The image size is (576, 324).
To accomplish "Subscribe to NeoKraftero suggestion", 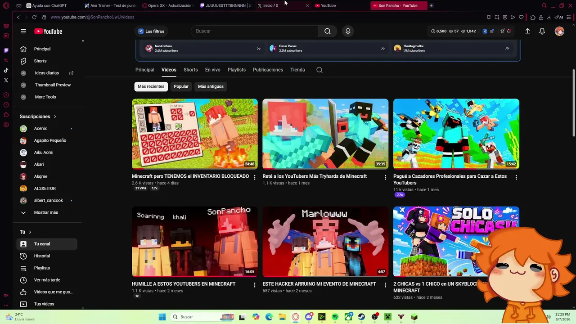I will [259, 48].
